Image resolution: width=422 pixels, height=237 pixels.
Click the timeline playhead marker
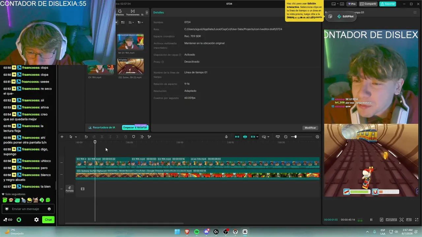(95, 142)
